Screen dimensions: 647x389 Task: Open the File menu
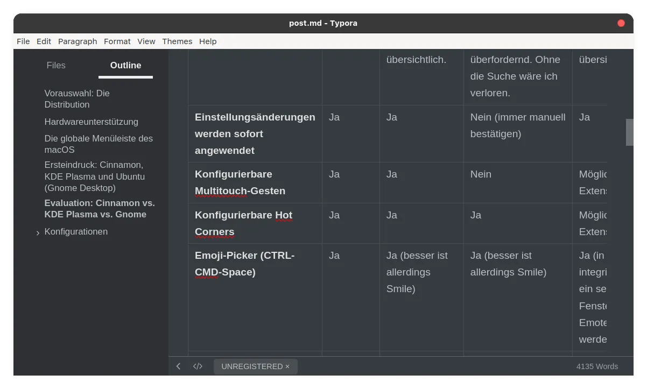coord(23,41)
